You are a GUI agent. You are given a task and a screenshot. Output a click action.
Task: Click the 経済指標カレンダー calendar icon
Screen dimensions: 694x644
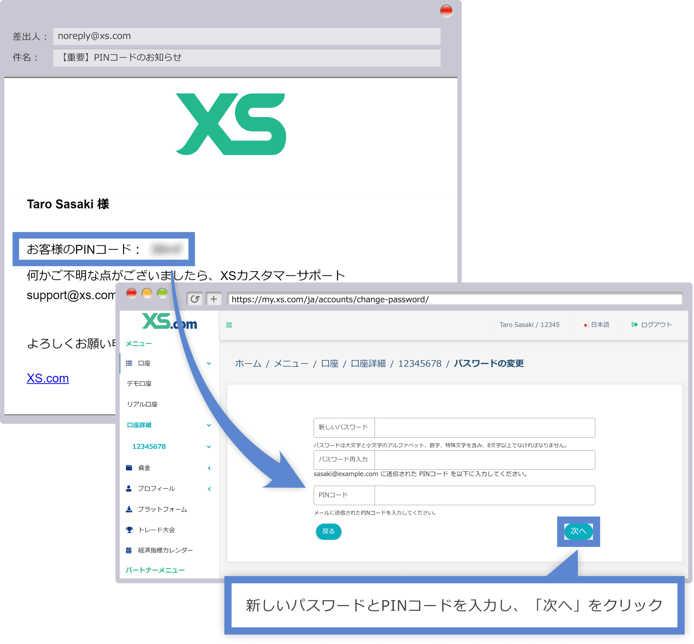(x=129, y=551)
